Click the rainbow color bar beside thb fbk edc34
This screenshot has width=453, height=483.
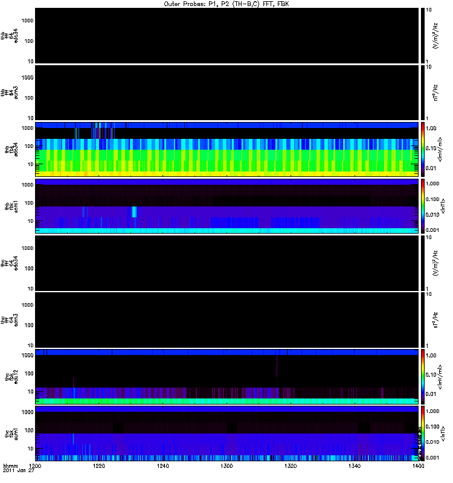click(x=423, y=149)
